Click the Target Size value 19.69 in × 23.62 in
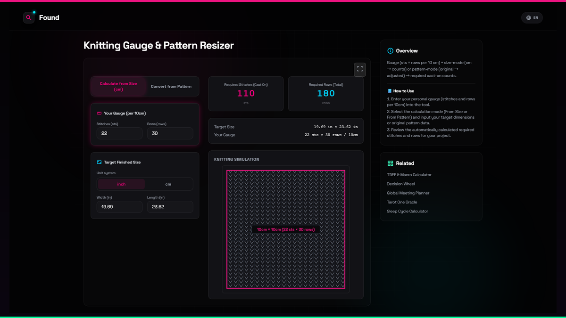This screenshot has height=318, width=566. (x=336, y=127)
